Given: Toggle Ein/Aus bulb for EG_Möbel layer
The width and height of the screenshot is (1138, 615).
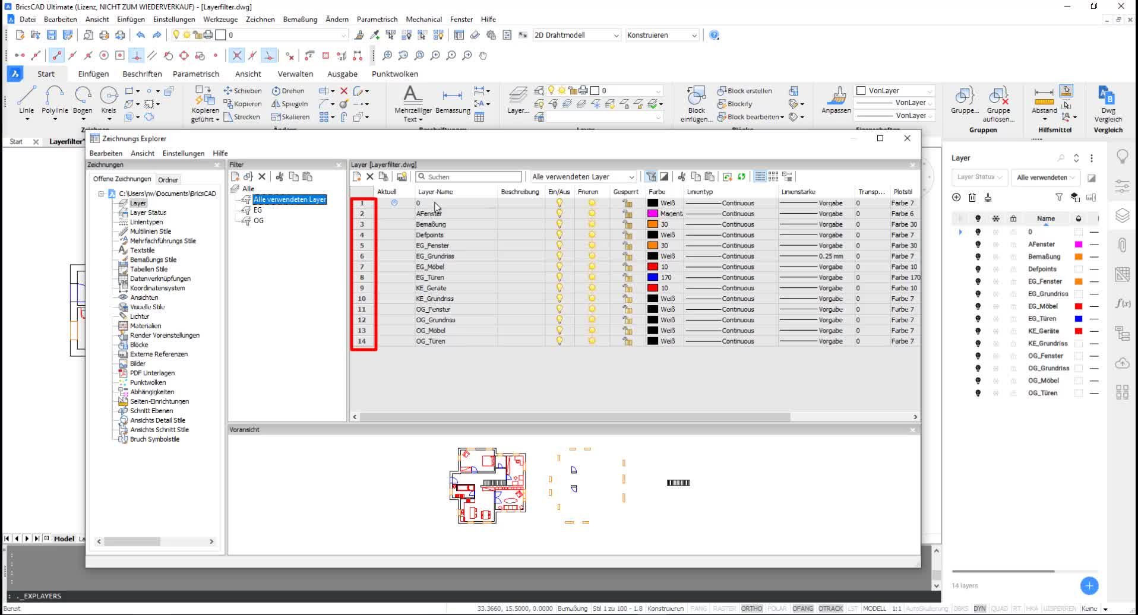Looking at the screenshot, I should (559, 267).
